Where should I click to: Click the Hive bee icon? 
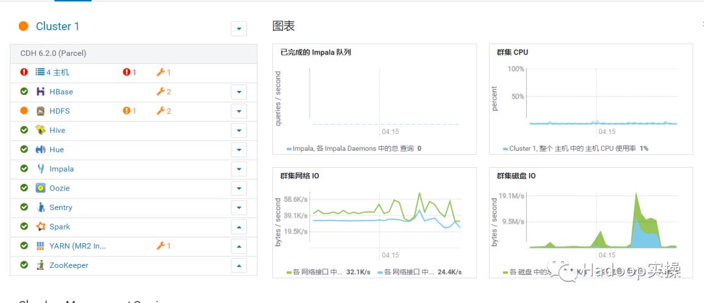coord(40,130)
